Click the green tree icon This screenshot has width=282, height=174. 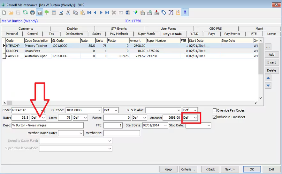point(47,12)
